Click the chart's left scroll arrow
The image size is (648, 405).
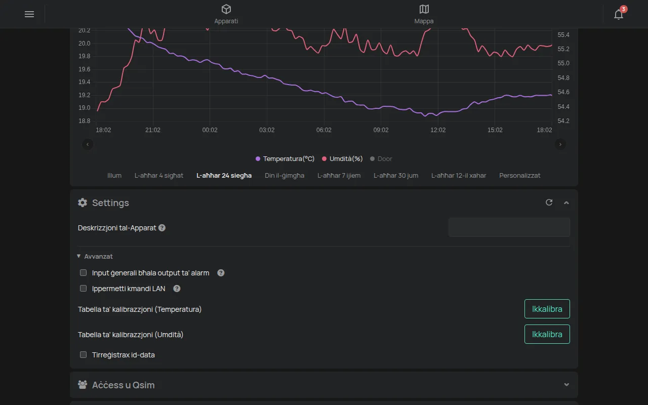click(x=88, y=144)
